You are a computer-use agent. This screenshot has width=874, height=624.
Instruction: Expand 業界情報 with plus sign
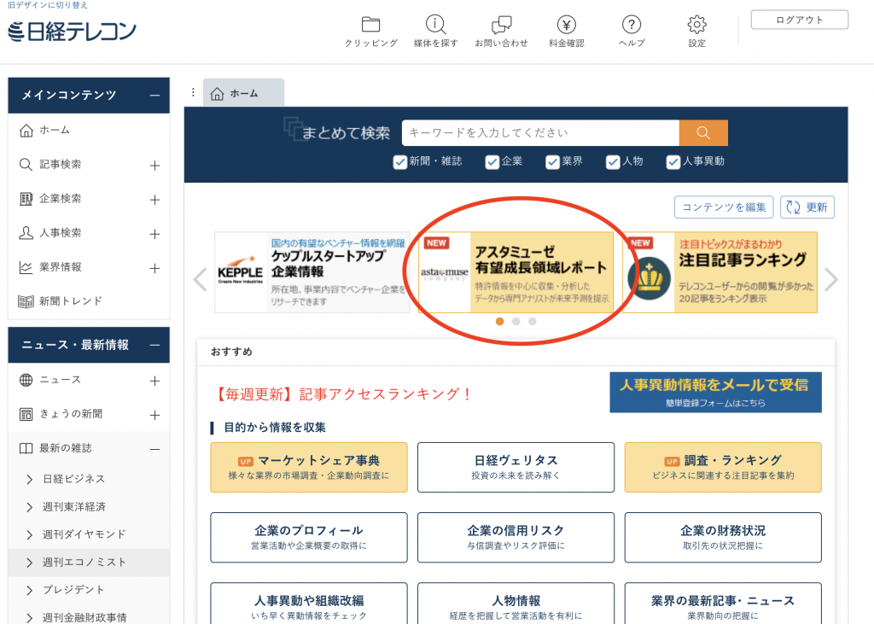click(155, 268)
